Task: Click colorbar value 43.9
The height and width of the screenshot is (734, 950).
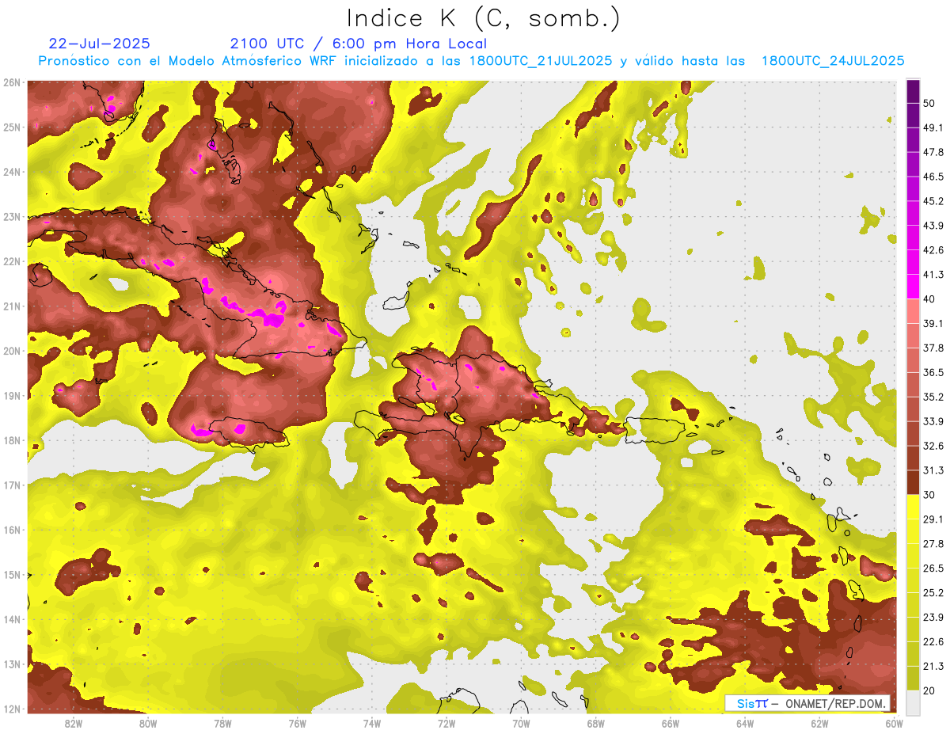Action: point(933,226)
